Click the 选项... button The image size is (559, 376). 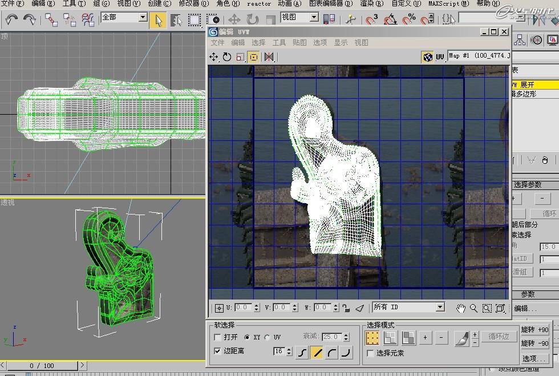coord(534,358)
